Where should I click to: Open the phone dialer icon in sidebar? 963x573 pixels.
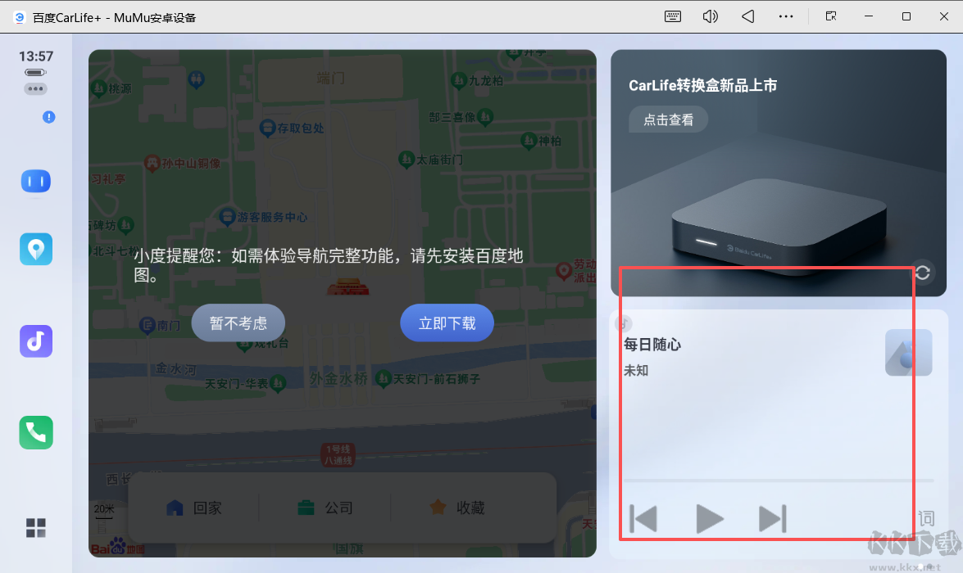(35, 432)
